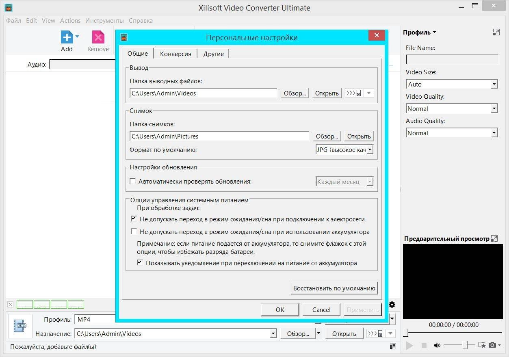Click Открыть next to snapshot folder
This screenshot has height=357, width=509.
(x=359, y=136)
